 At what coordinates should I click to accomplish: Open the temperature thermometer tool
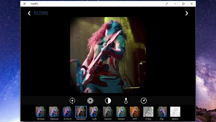click(126, 101)
